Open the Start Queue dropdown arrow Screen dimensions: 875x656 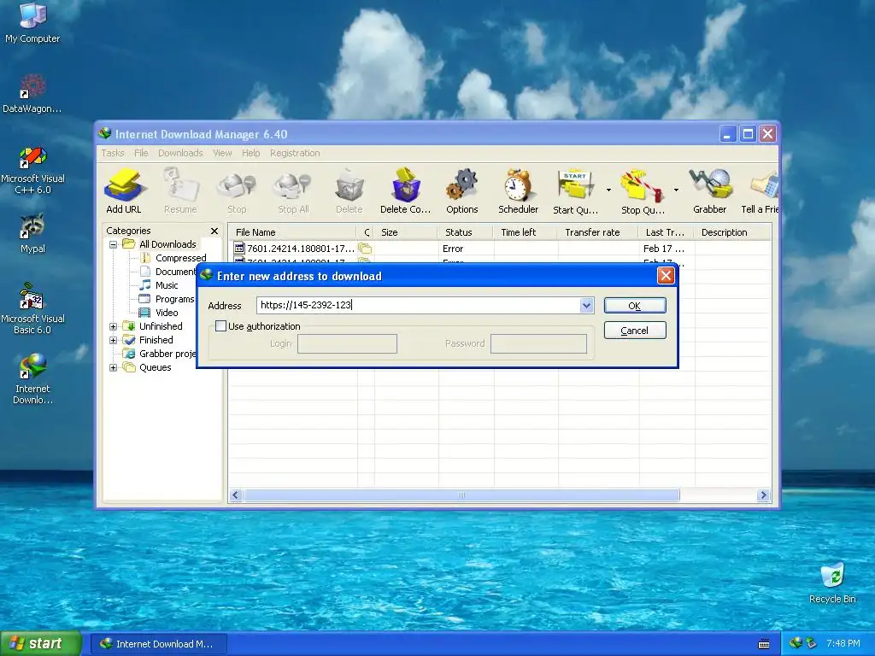tap(608, 190)
